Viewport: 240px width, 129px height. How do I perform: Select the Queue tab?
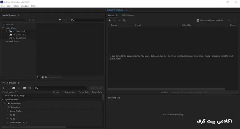(x=111, y=15)
